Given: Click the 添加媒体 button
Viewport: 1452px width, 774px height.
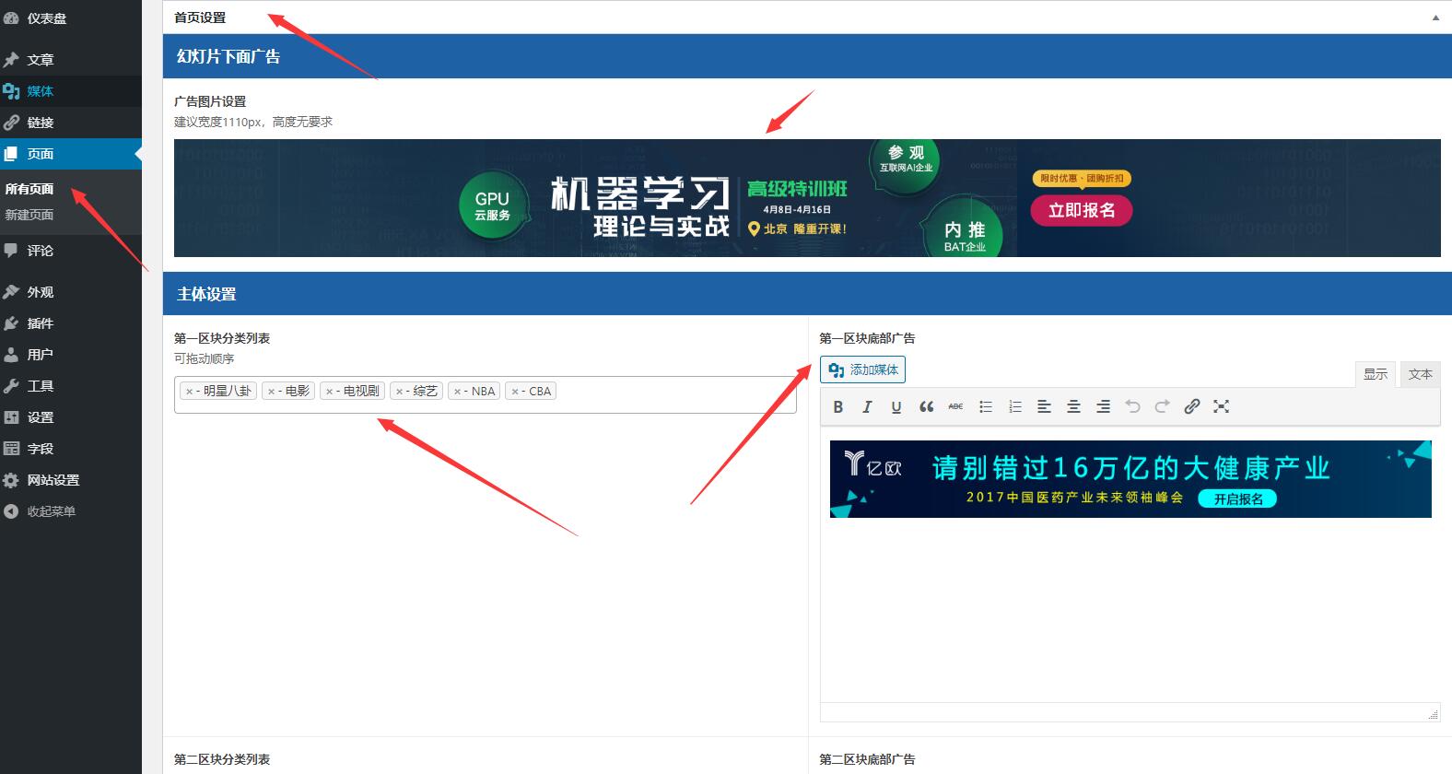Looking at the screenshot, I should [863, 369].
